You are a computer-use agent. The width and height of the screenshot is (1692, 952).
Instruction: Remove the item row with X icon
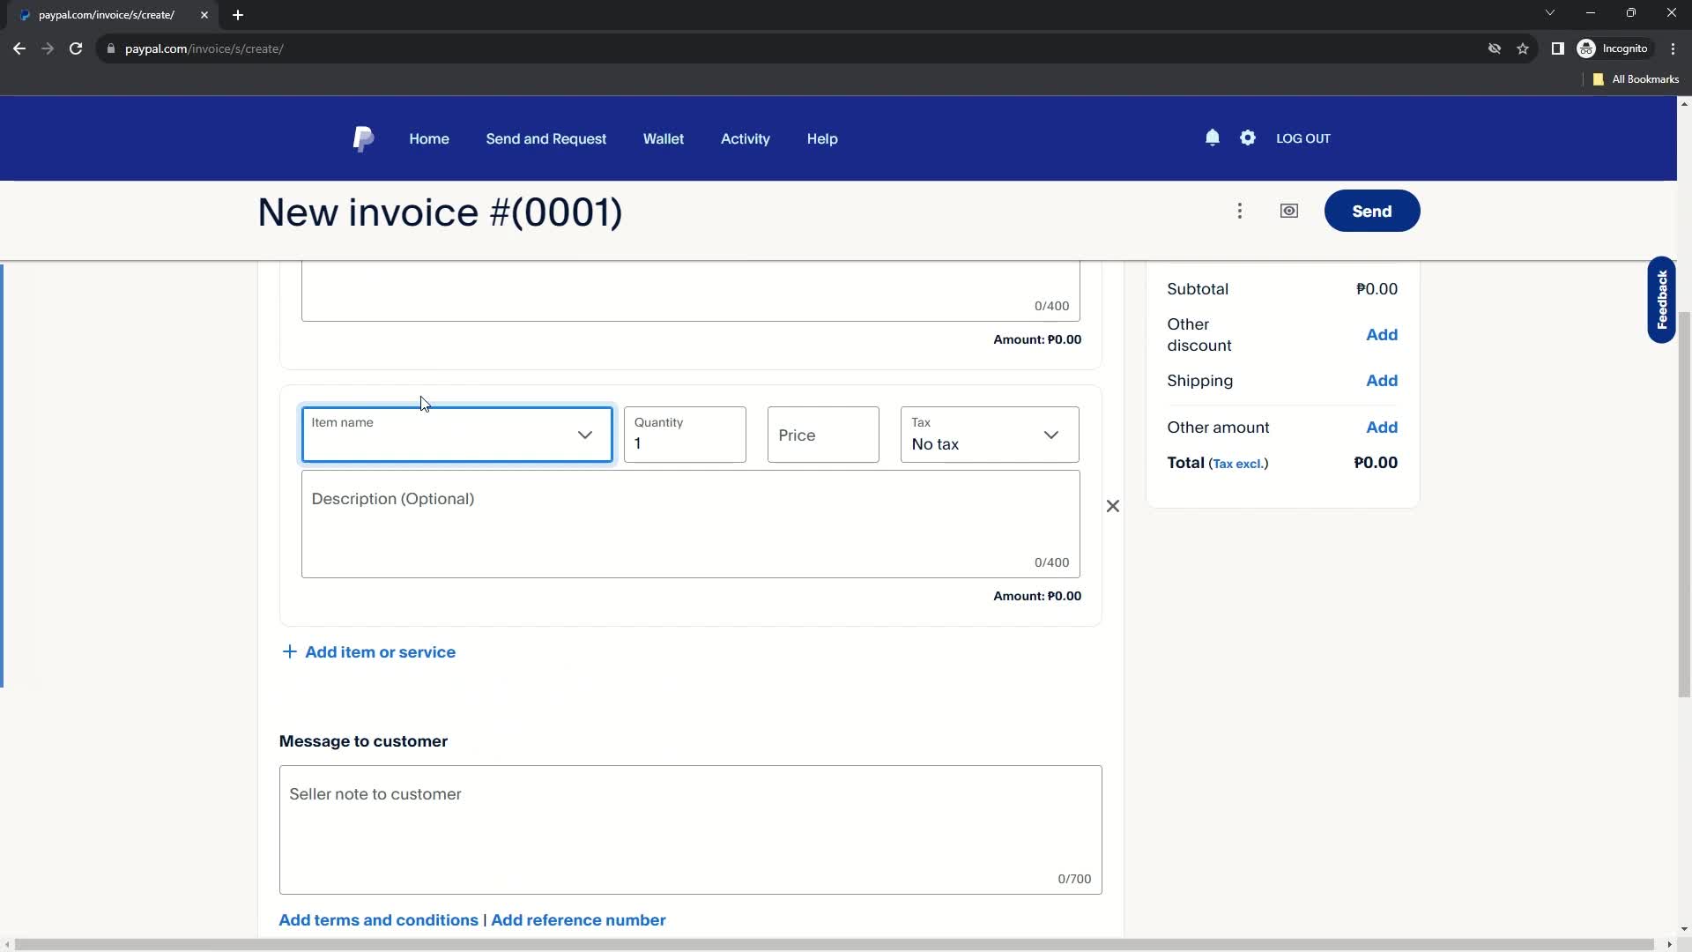coord(1113,506)
